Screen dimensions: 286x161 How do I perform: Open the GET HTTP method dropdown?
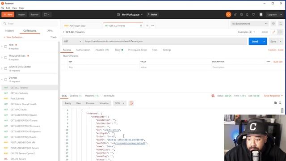coord(72,42)
